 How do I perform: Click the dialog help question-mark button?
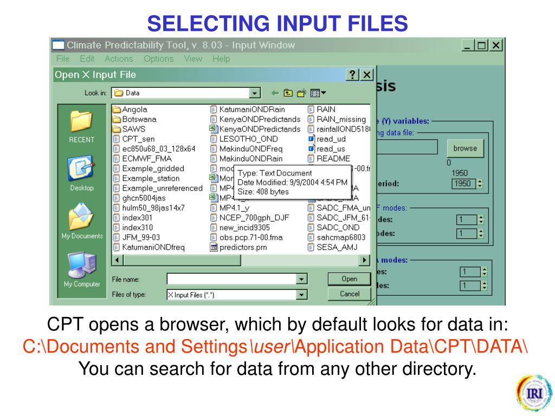click(x=352, y=75)
